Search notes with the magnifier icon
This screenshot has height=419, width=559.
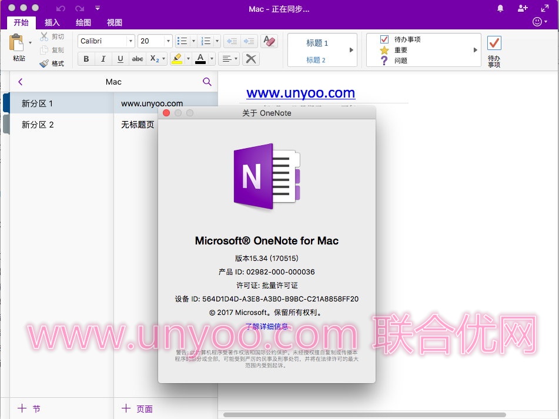[x=207, y=82]
